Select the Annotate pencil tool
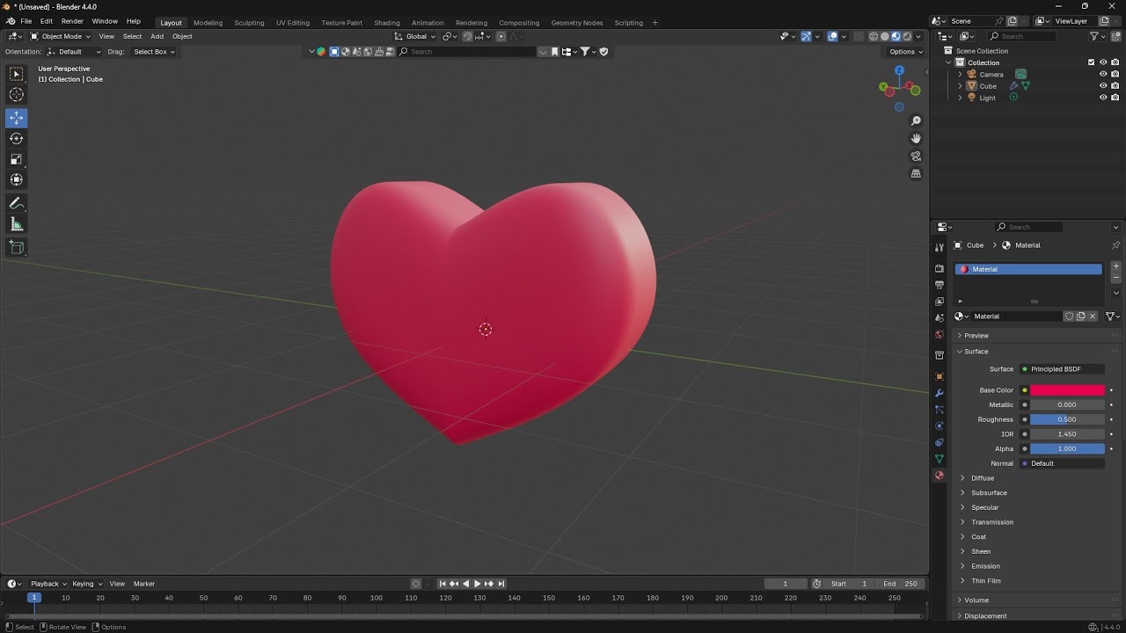Screen dimensions: 1126x633 [17, 203]
